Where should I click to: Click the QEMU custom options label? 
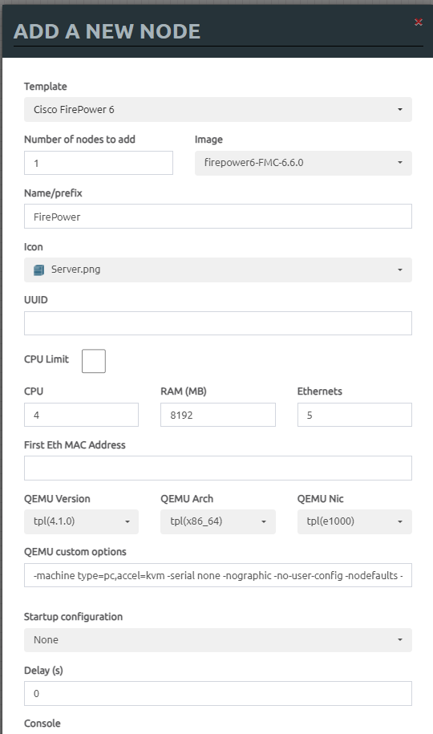pyautogui.click(x=75, y=552)
